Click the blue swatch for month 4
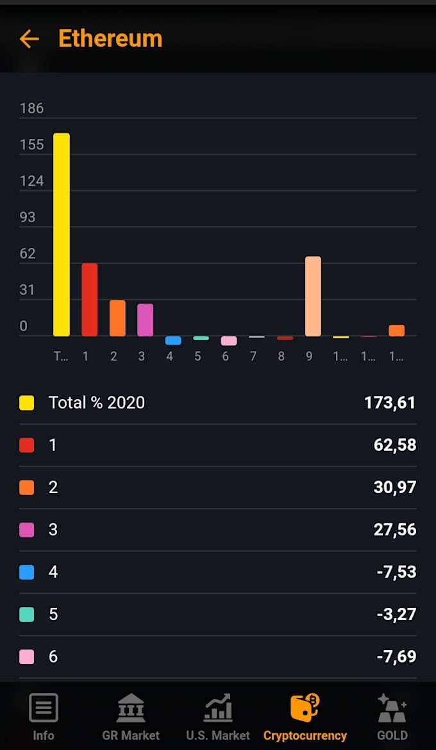Screen dimensions: 436x750 pyautogui.click(x=27, y=572)
